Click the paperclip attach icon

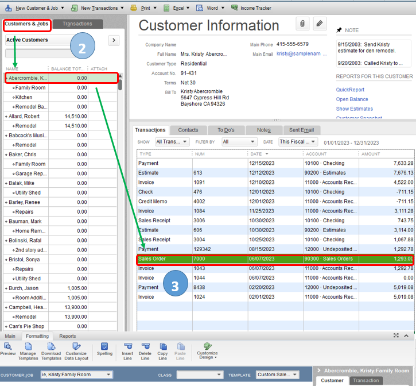(302, 24)
